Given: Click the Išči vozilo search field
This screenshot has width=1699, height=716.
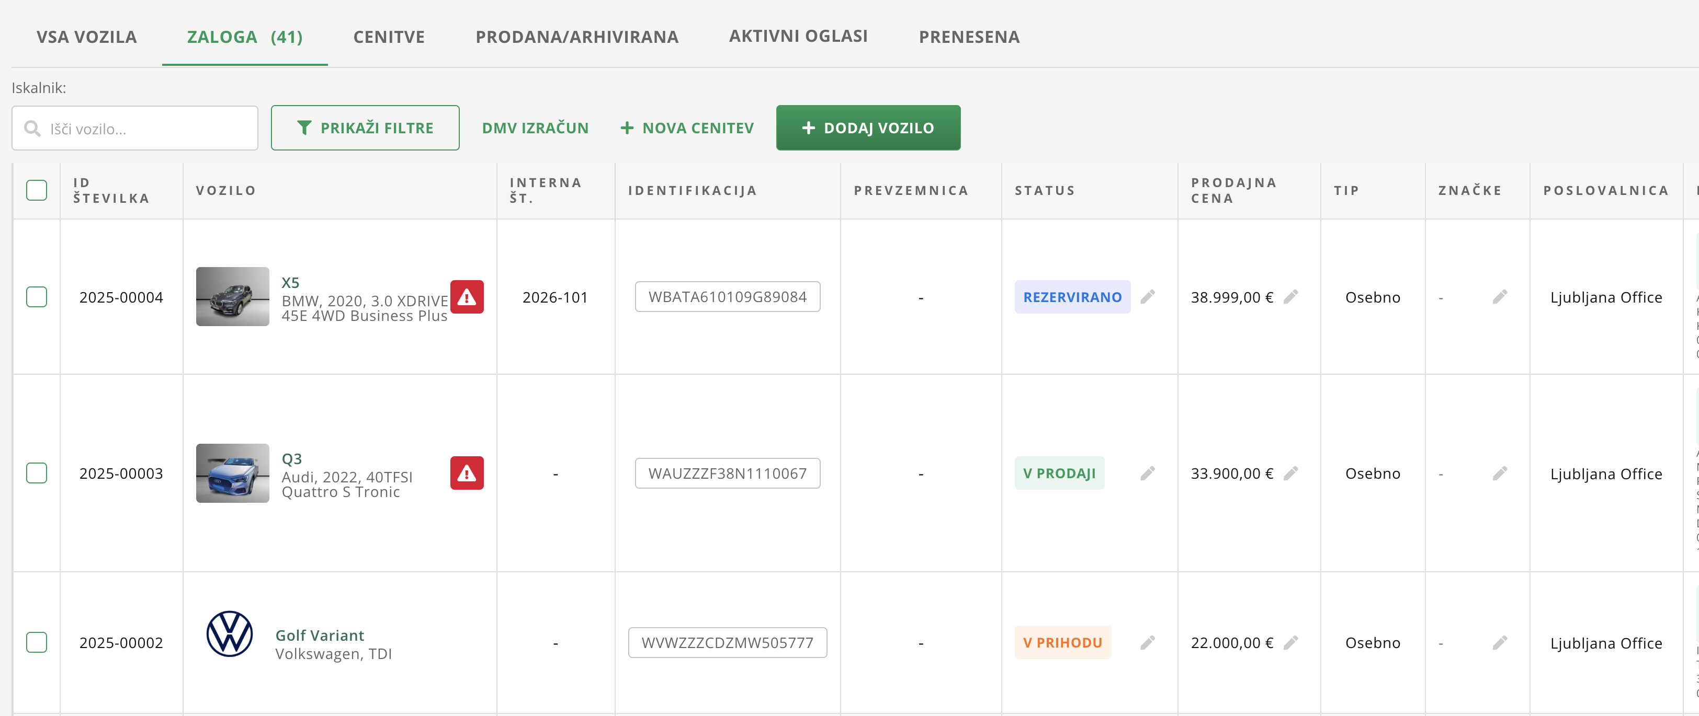Looking at the screenshot, I should [145, 129].
